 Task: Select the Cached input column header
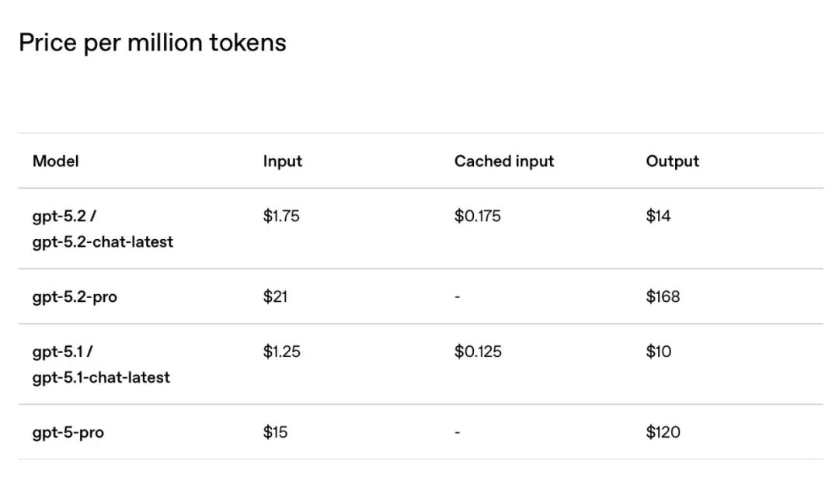tap(504, 161)
